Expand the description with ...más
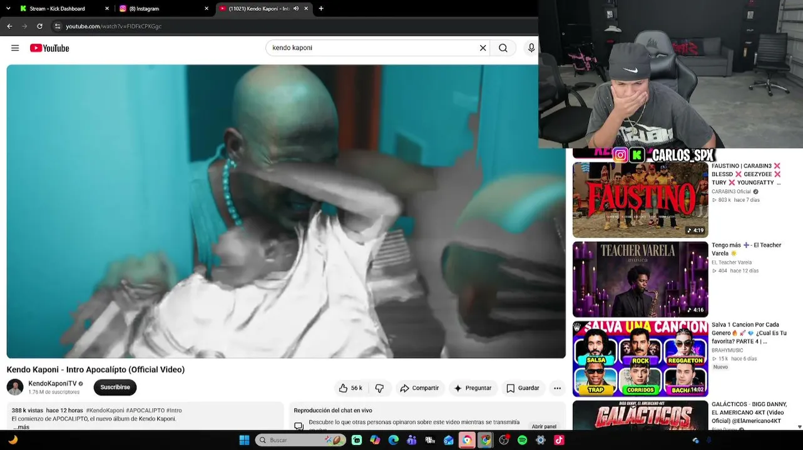 (x=21, y=427)
